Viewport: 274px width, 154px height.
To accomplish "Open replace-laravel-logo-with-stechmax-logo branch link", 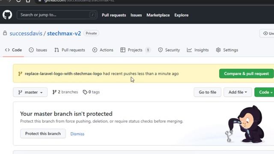I will click(63, 74).
